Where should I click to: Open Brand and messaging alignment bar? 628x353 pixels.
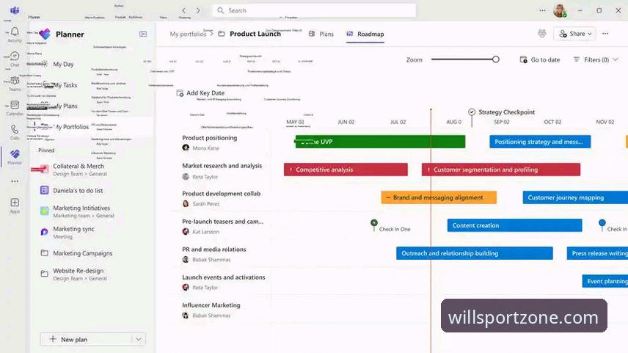click(439, 197)
